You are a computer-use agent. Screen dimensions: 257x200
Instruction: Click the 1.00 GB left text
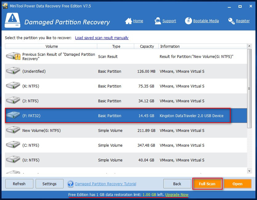pyautogui.click(x=153, y=194)
